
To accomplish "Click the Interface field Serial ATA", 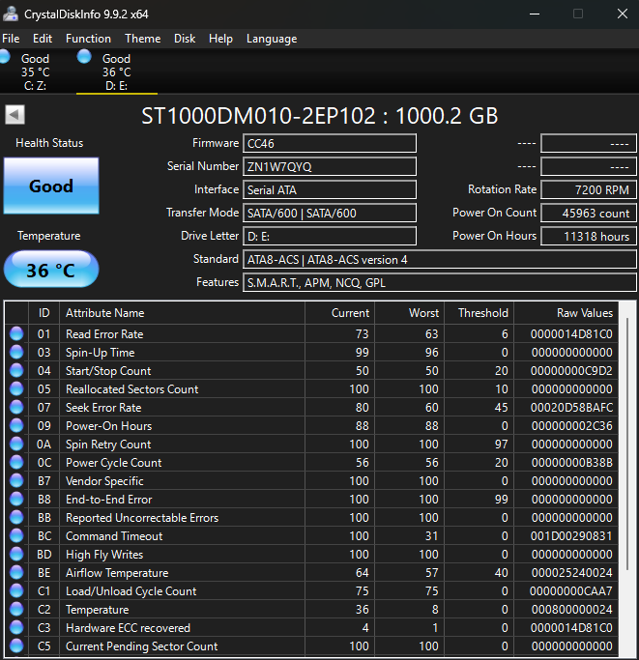I will [x=330, y=189].
